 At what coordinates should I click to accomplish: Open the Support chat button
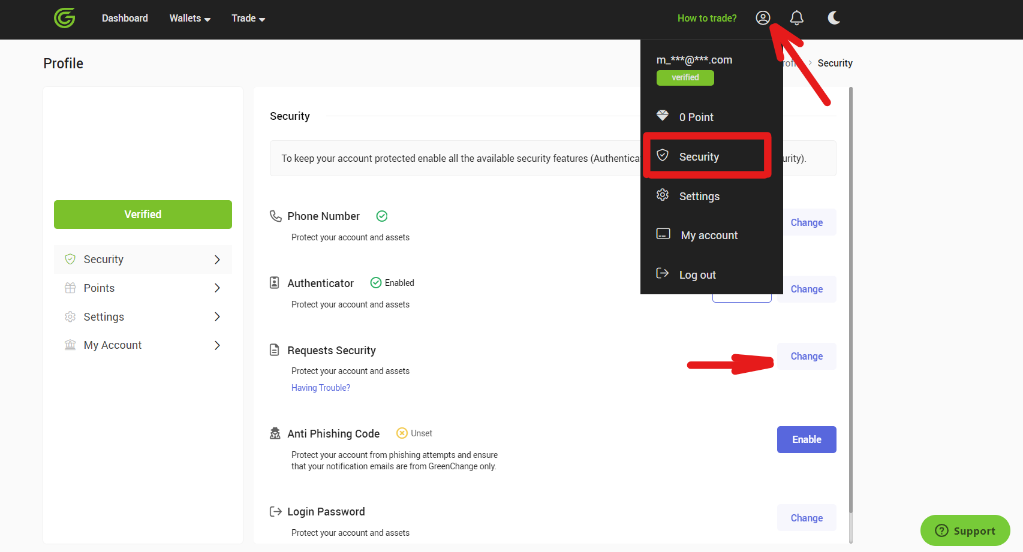[965, 530]
